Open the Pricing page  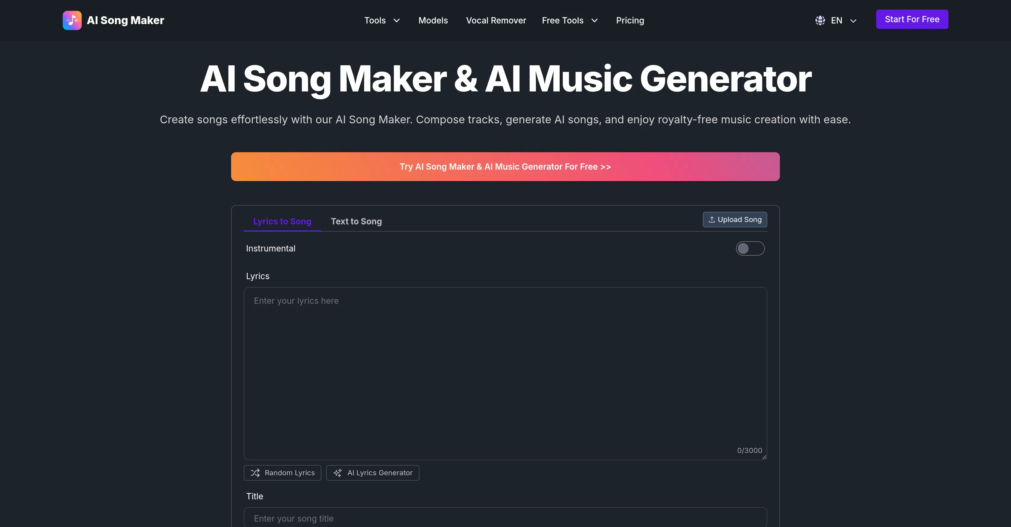[x=630, y=20]
